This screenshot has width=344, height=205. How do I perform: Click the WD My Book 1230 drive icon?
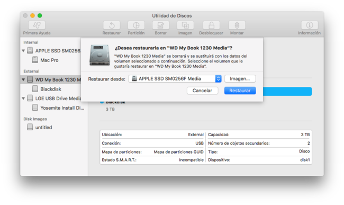click(x=30, y=79)
